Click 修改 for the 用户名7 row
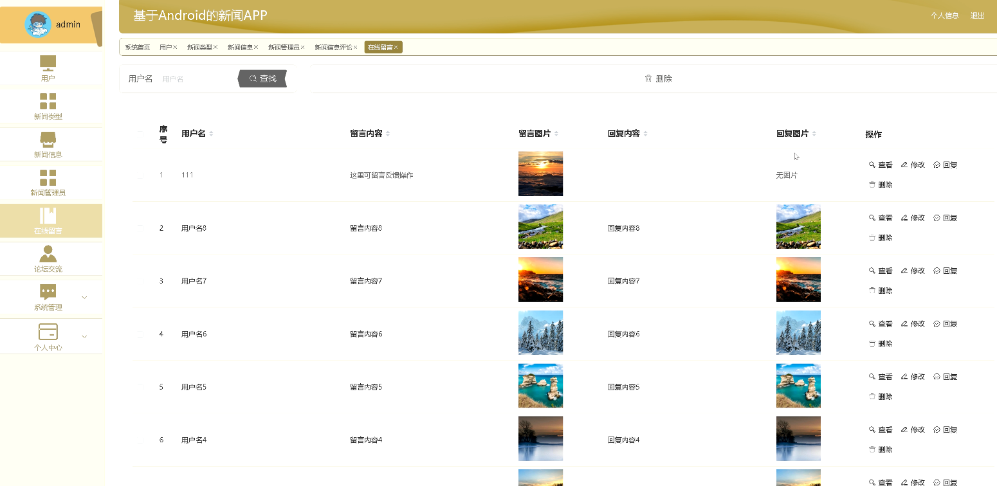 [x=913, y=271]
